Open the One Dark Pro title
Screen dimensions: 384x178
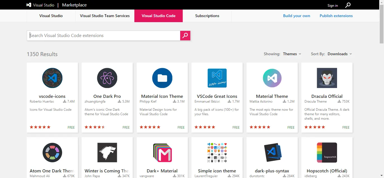click(x=107, y=96)
